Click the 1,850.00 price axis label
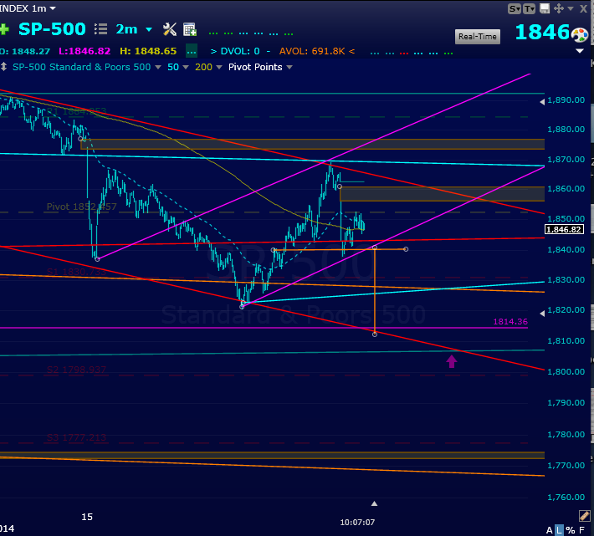 coord(566,218)
